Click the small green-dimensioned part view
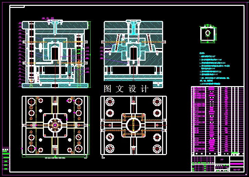249x177 pixels. click(x=208, y=34)
